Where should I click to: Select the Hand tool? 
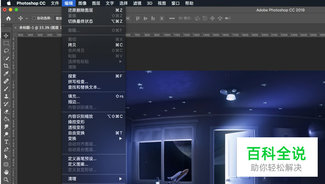[6, 172]
